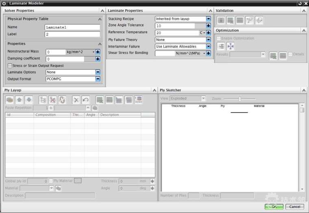Tick the Enable Optimization checkbox
This screenshot has height=213, width=309.
pyautogui.click(x=219, y=38)
